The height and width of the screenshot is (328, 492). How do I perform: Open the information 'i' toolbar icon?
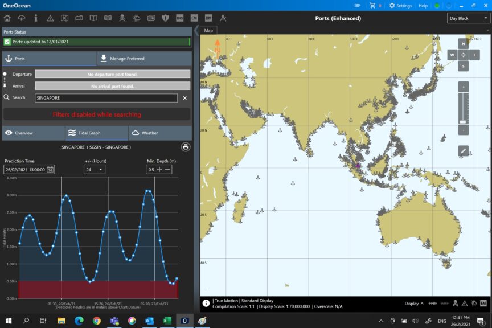pyautogui.click(x=36, y=18)
